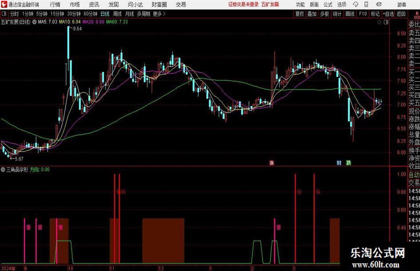Open the 版面 menu

[314, 4]
